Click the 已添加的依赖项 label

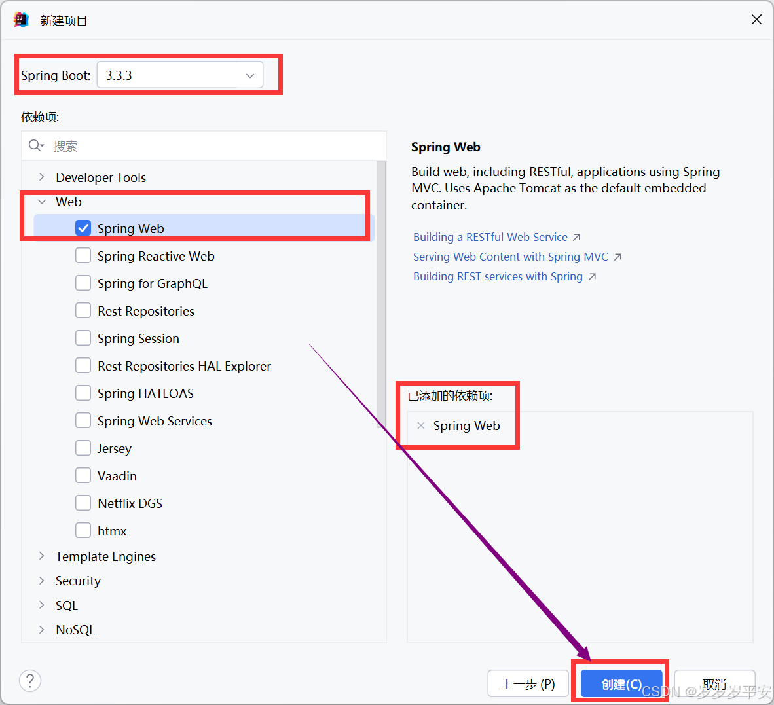(x=450, y=395)
